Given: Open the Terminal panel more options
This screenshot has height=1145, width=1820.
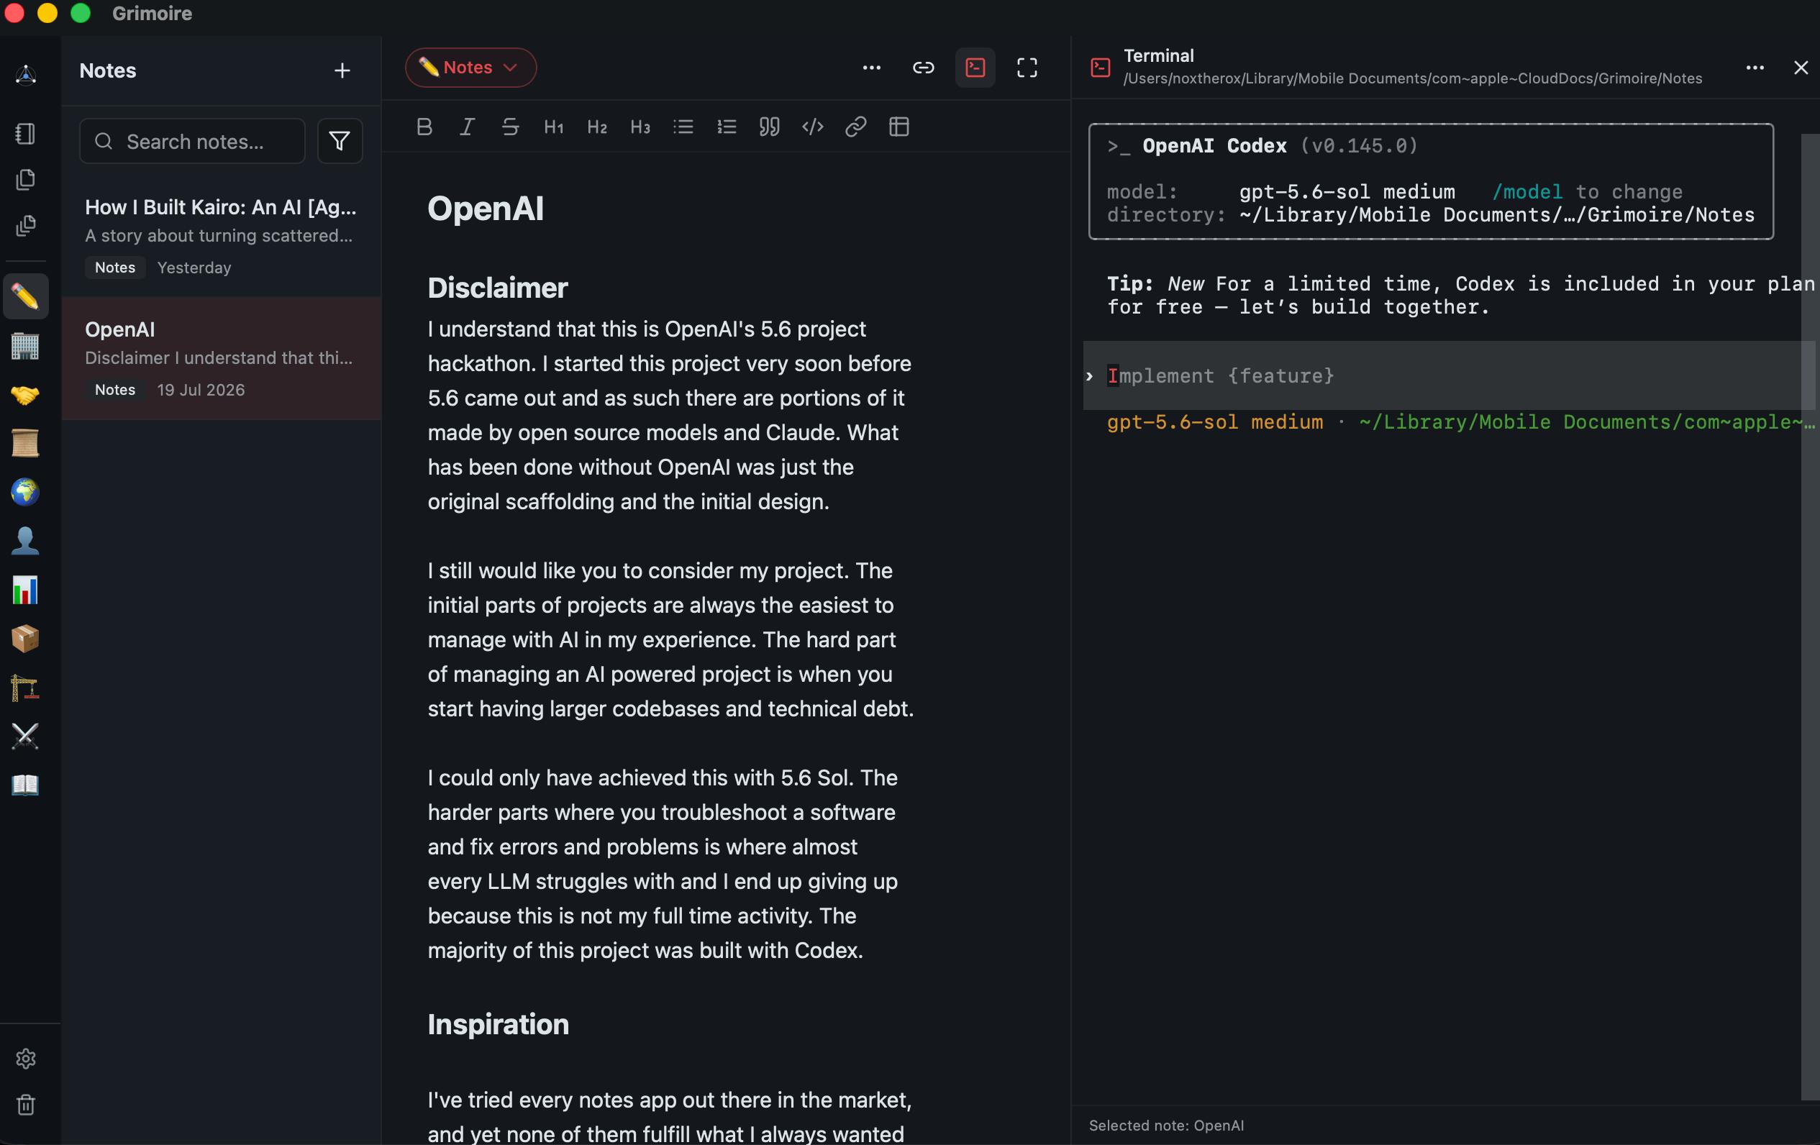Looking at the screenshot, I should [1755, 68].
